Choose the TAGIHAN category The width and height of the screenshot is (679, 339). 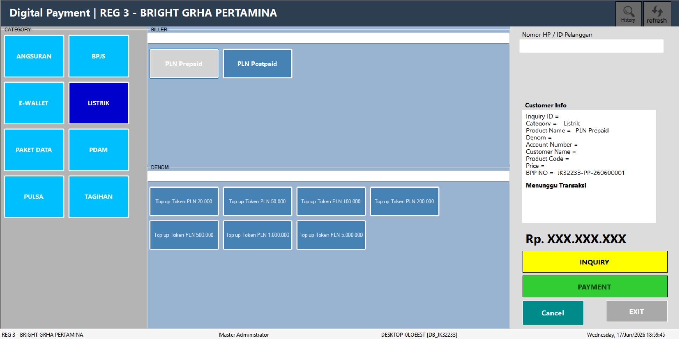pyautogui.click(x=98, y=197)
